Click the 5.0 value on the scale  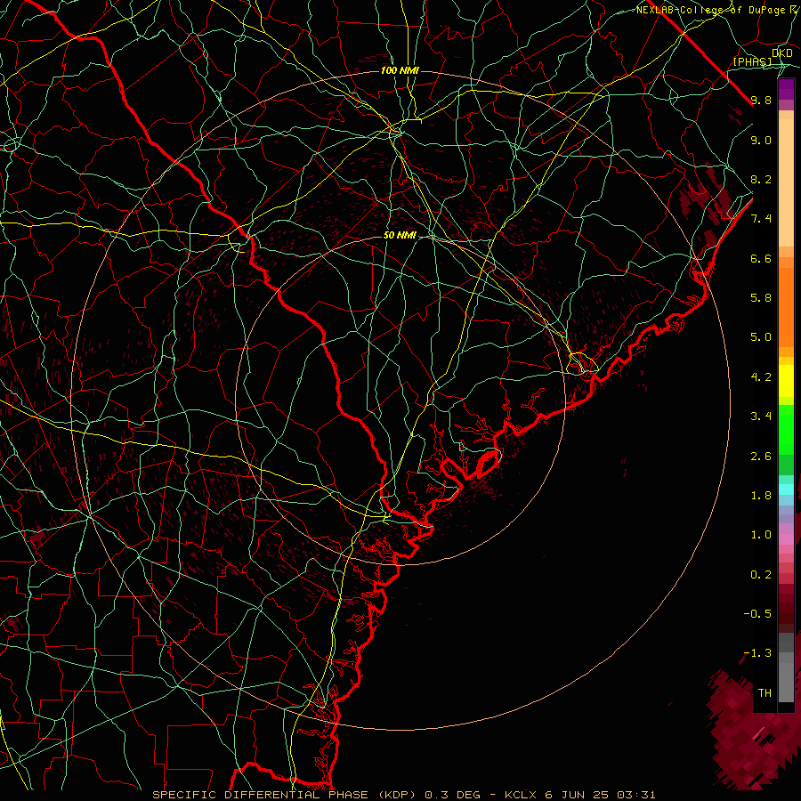coord(761,337)
